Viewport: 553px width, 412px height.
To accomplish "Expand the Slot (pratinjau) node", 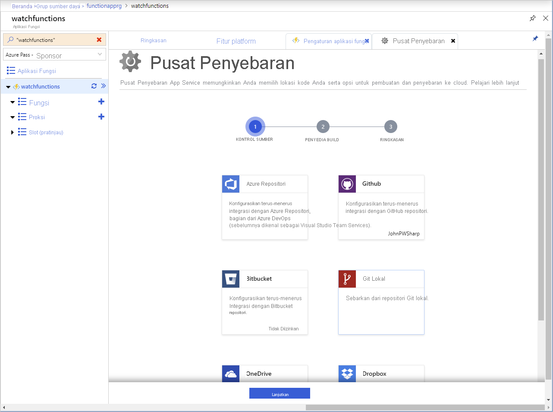I will pos(13,132).
